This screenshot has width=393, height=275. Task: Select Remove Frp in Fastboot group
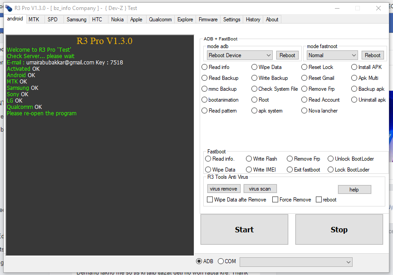[304, 159]
